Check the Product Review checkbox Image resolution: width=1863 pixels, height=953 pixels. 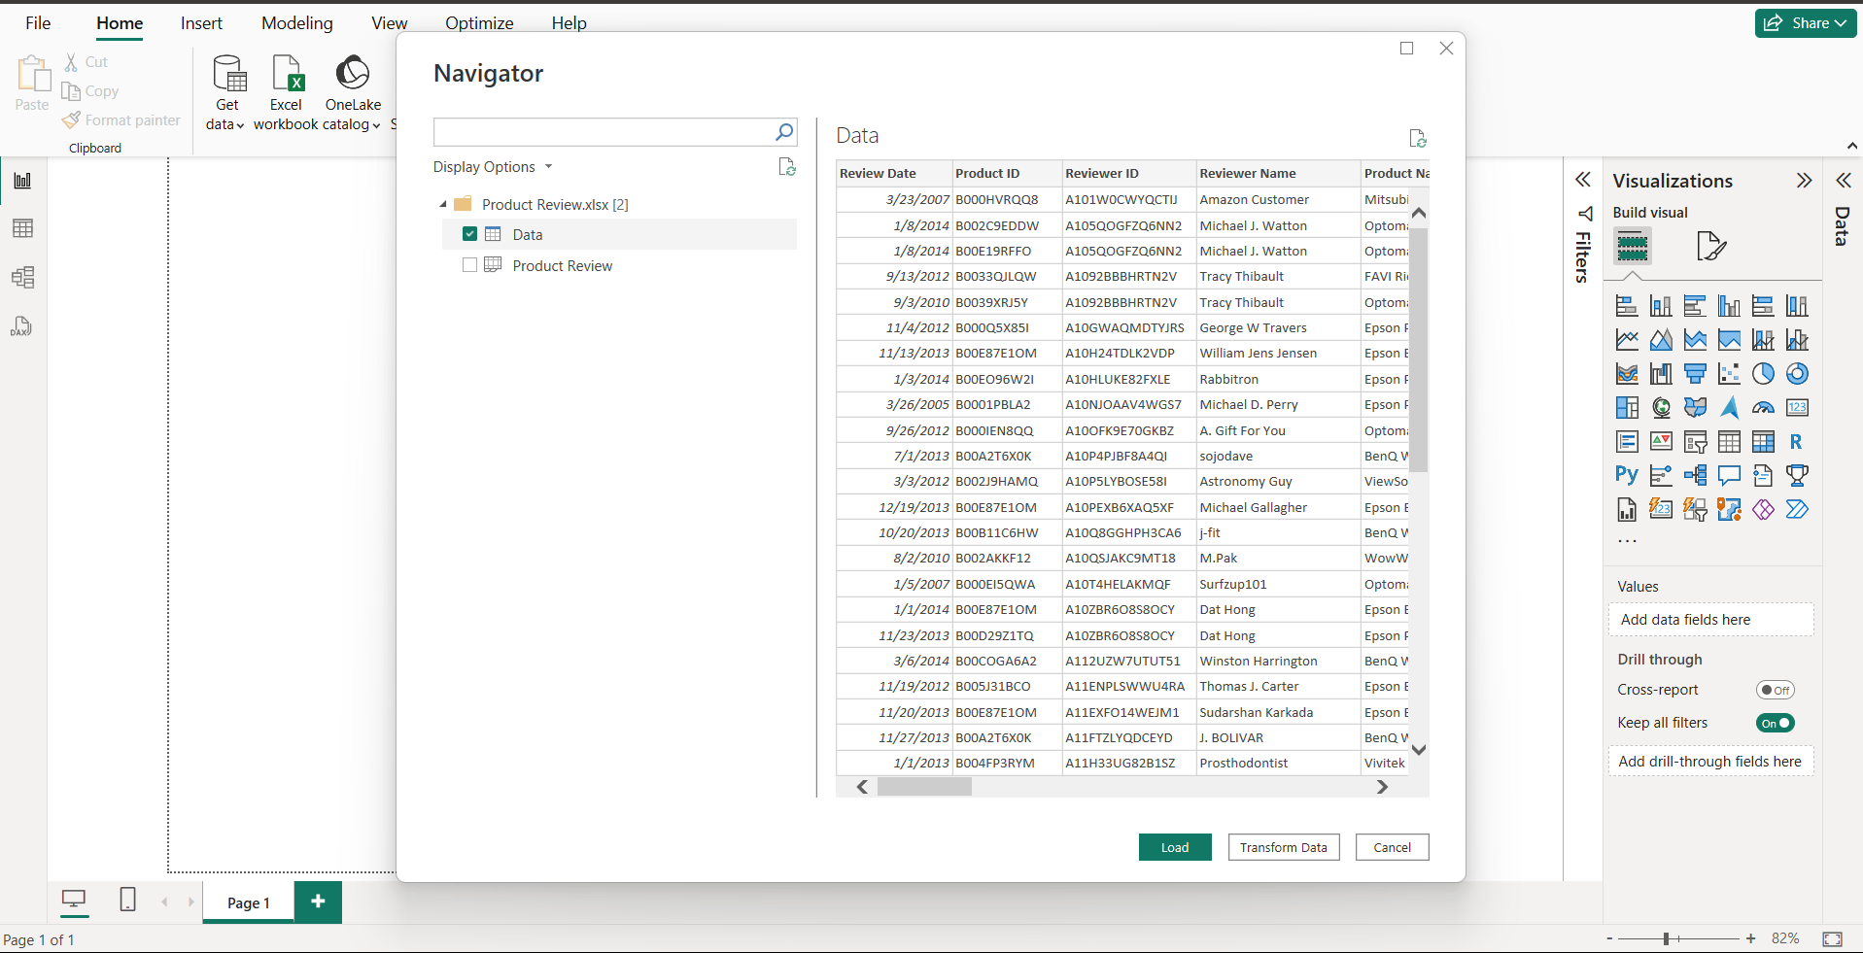pyautogui.click(x=469, y=265)
